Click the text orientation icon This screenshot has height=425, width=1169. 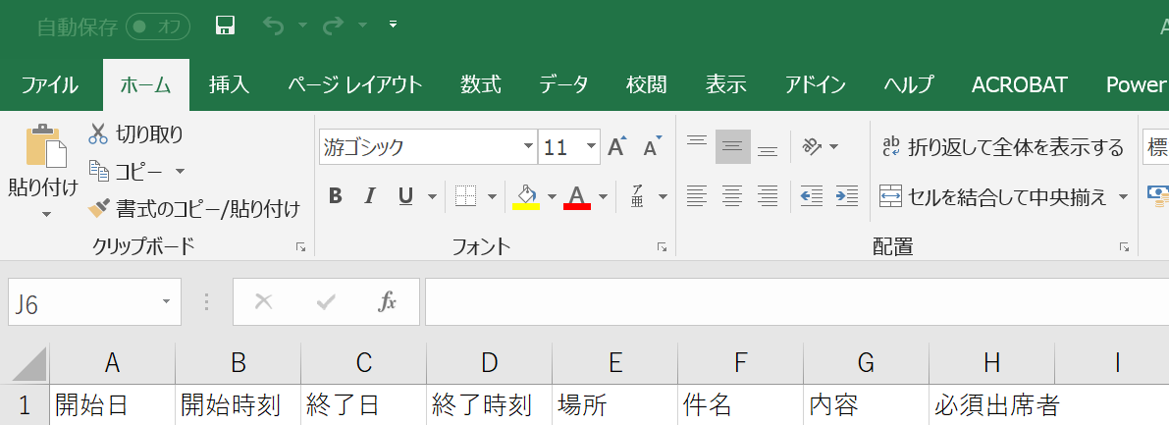[812, 146]
